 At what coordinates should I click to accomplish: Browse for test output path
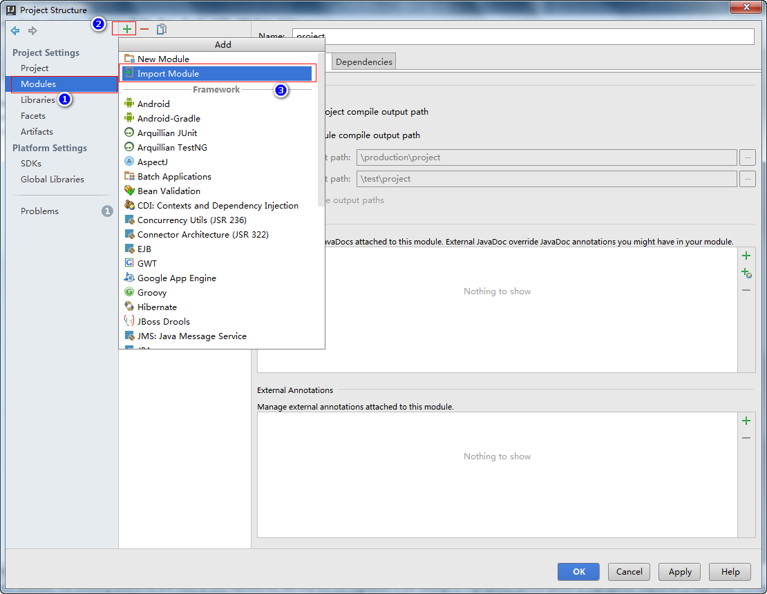(748, 179)
